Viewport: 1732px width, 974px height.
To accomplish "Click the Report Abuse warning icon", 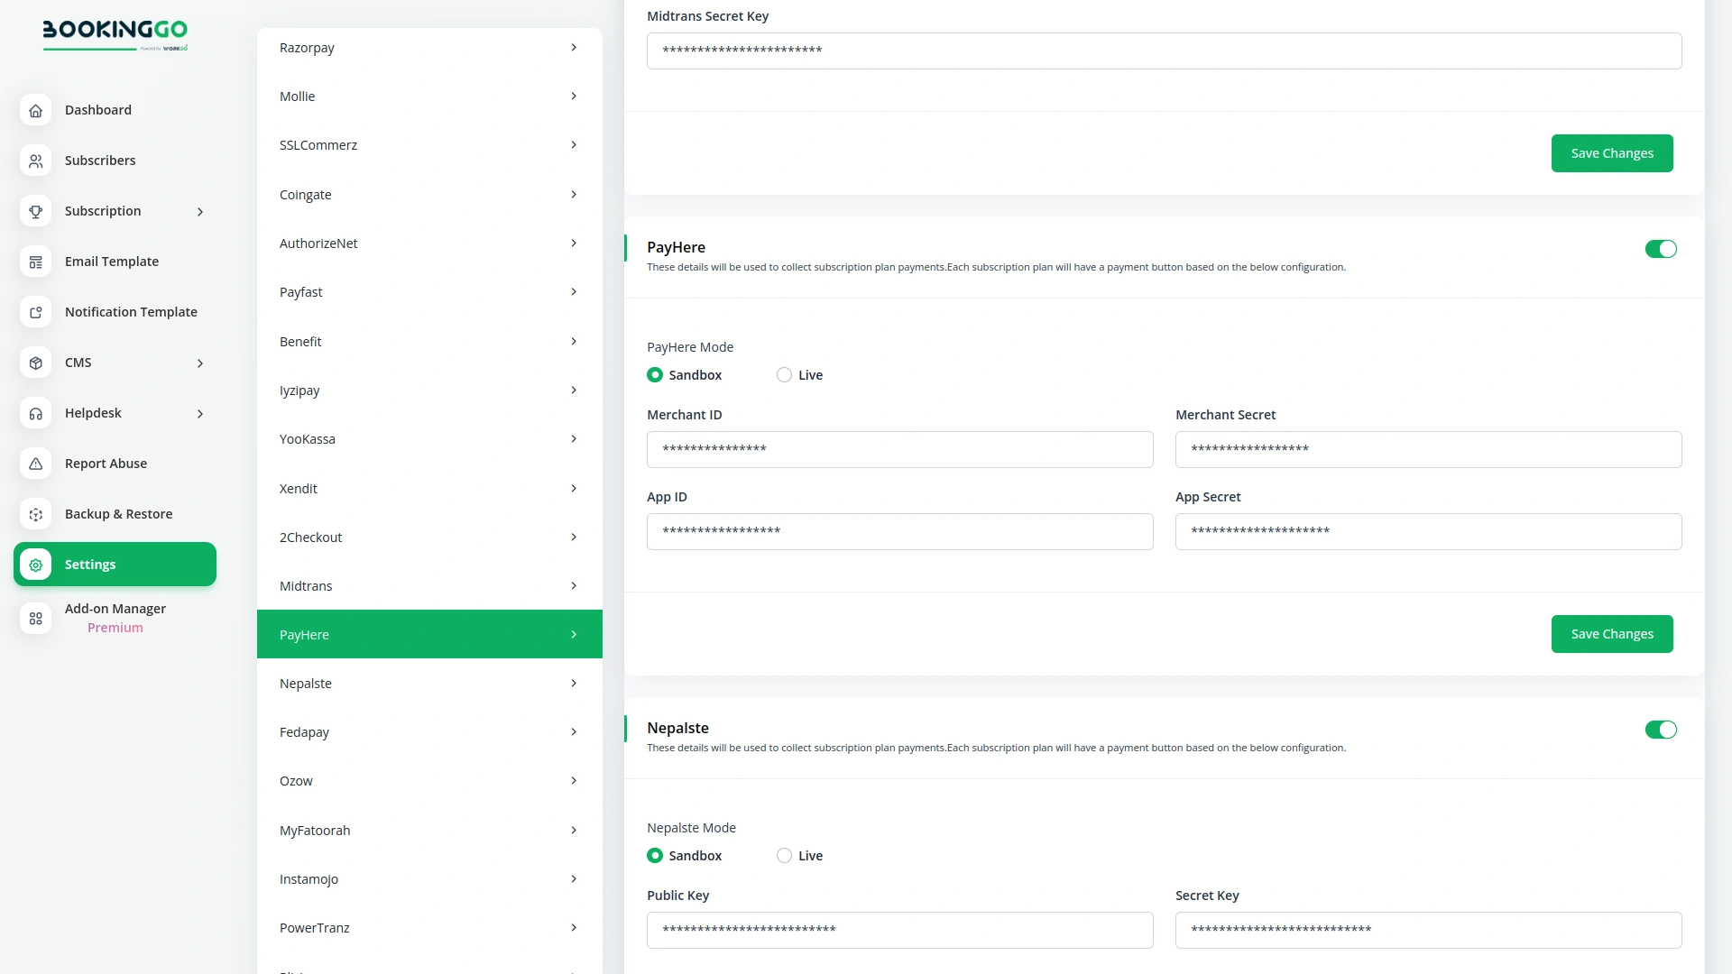I will (35, 464).
